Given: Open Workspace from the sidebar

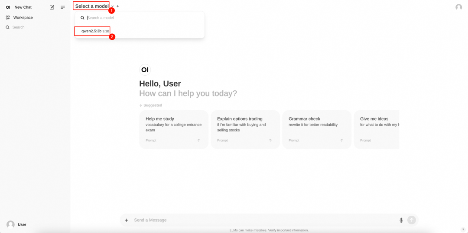Looking at the screenshot, I should (23, 18).
